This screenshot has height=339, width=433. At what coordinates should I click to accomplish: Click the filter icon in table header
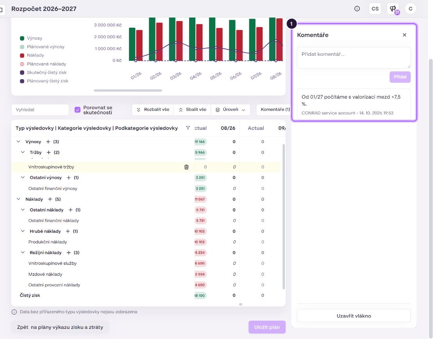[188, 128]
